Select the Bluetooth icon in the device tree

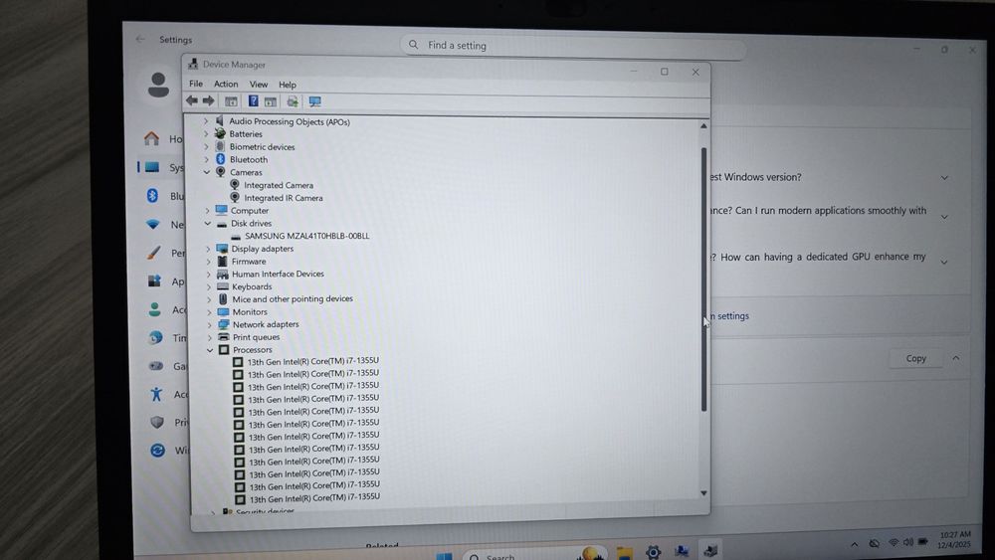click(x=220, y=159)
